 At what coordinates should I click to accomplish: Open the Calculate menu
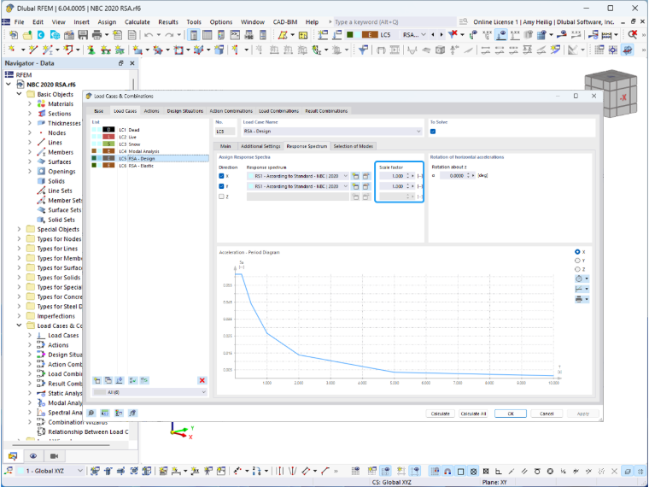(137, 22)
